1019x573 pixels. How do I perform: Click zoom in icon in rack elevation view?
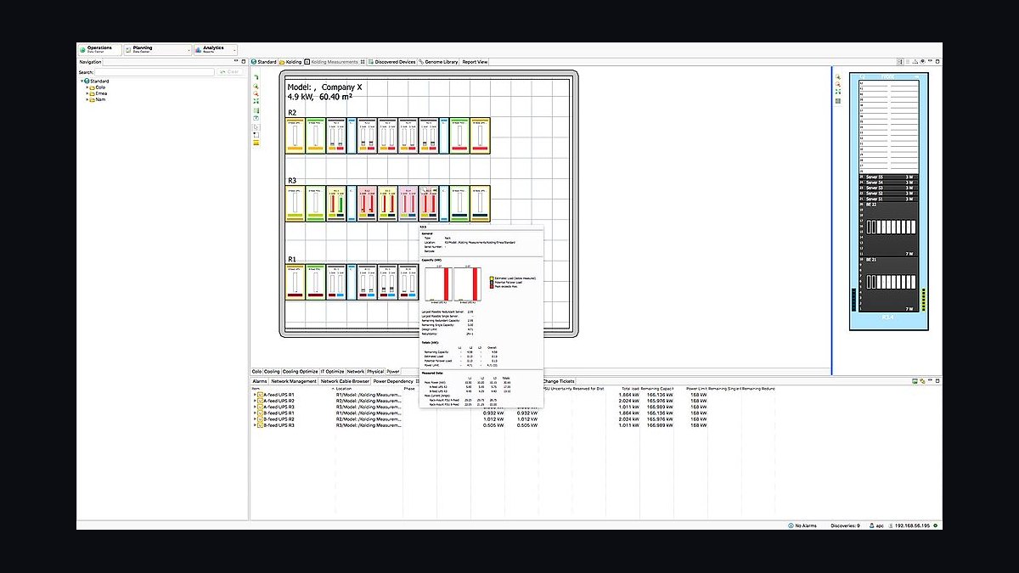click(838, 77)
